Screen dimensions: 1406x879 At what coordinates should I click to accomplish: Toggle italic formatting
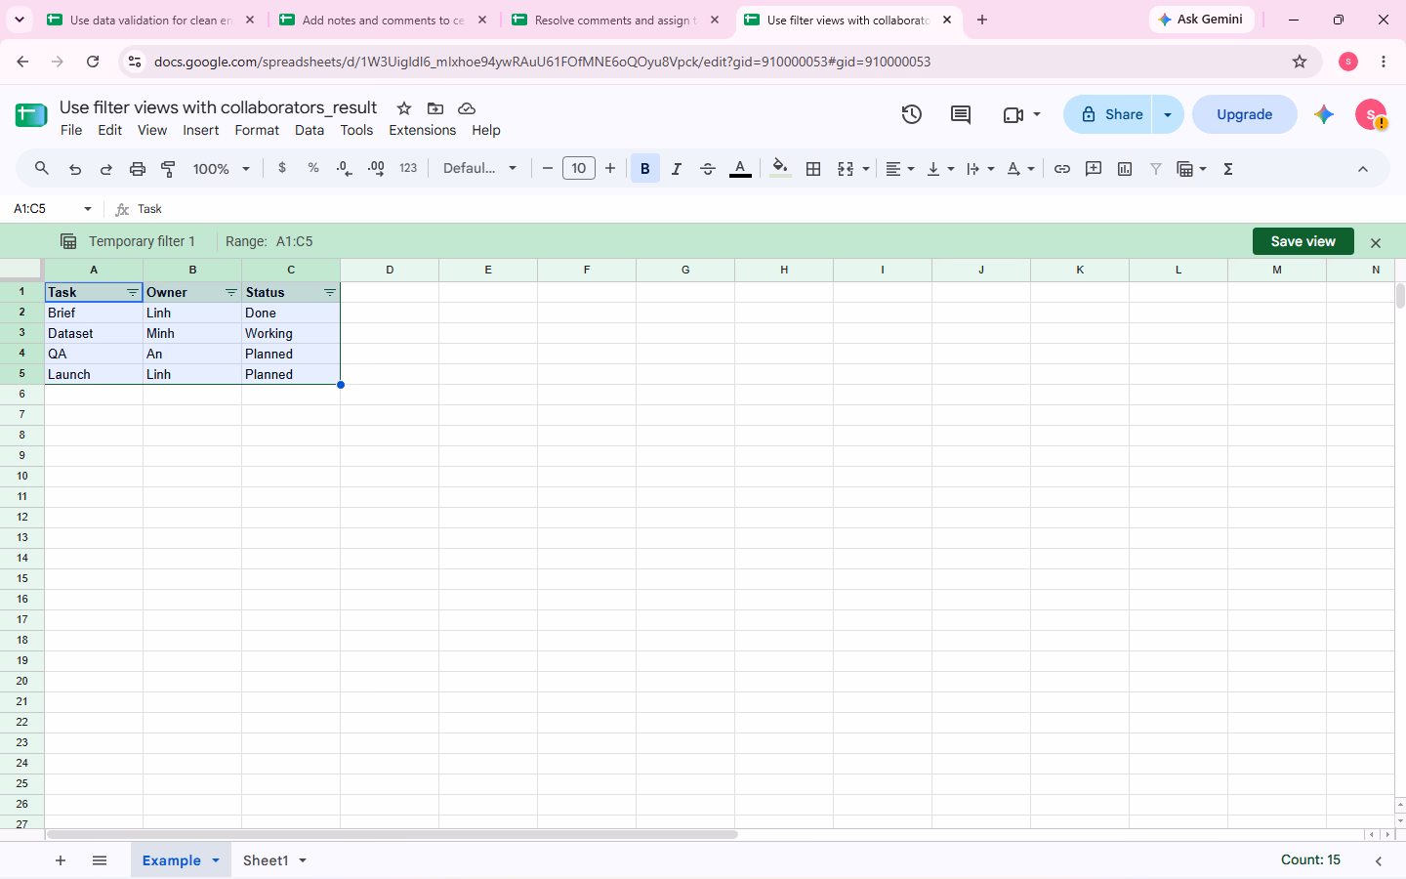click(x=677, y=169)
